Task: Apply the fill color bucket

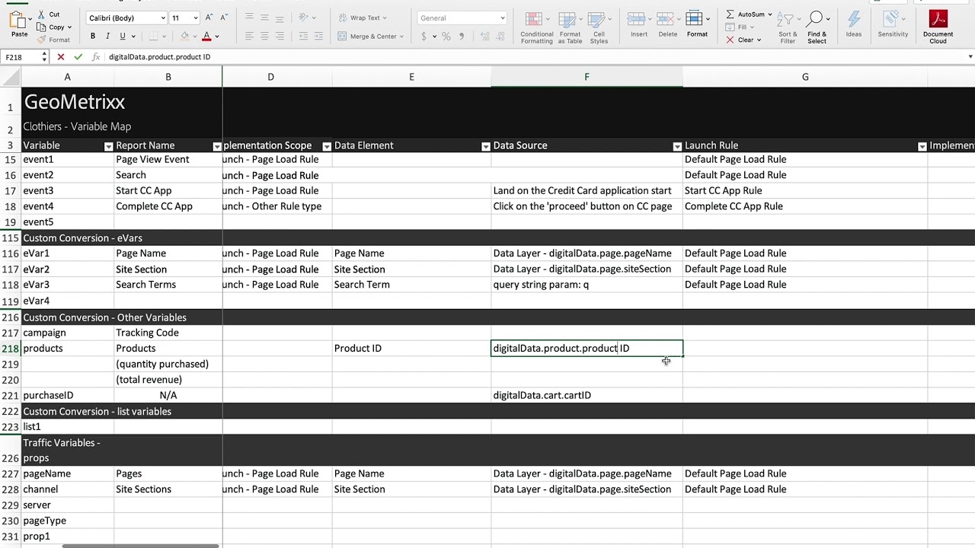Action: (x=184, y=36)
